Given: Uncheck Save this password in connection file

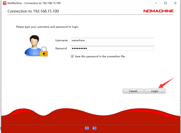Looking at the screenshot, I should [x=72, y=56].
